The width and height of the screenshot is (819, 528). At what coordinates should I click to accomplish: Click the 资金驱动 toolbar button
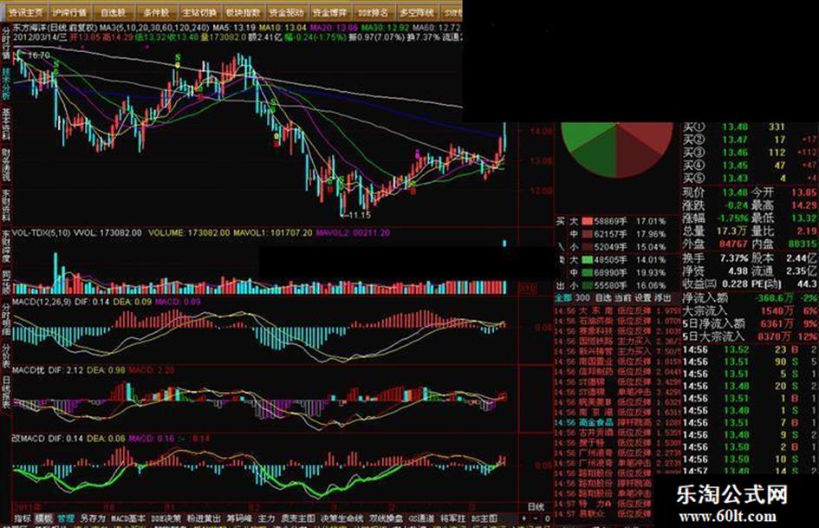click(x=286, y=11)
